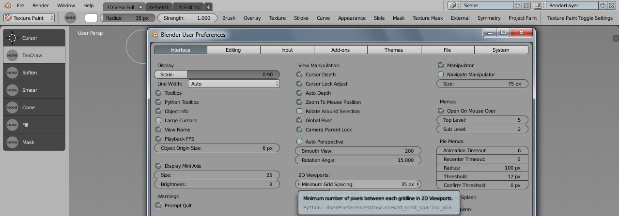Enable Rotate Around Selection checkbox

pos(299,111)
